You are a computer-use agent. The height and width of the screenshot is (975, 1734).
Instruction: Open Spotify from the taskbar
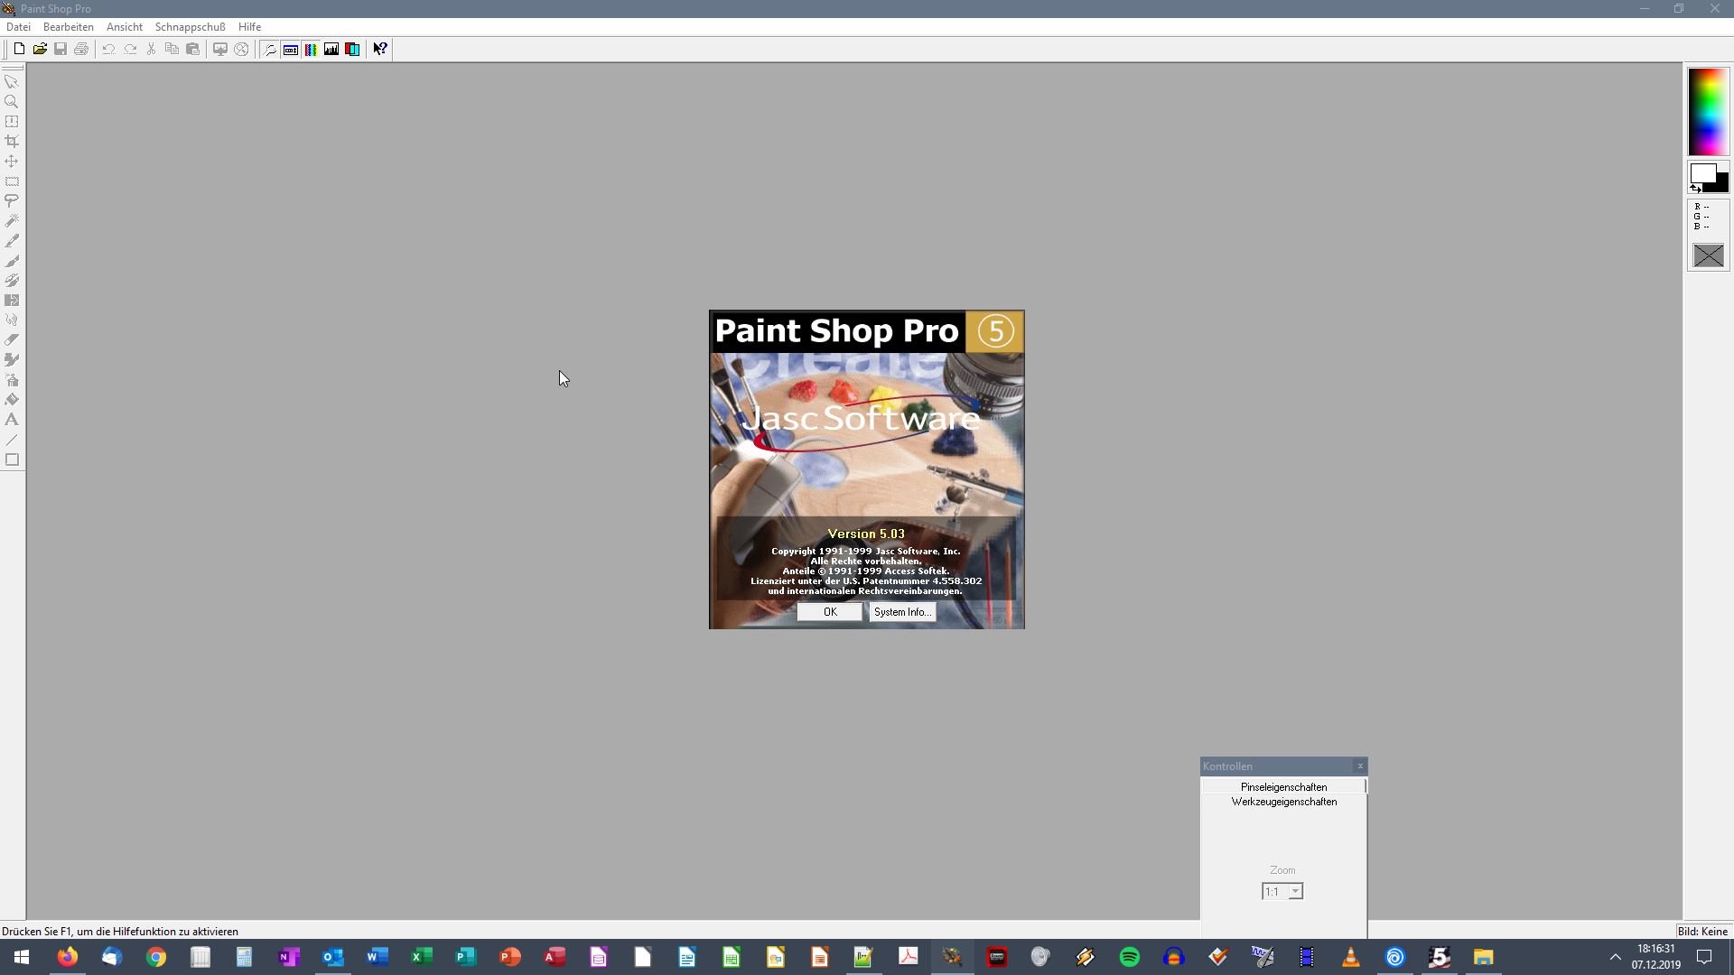[1129, 957]
